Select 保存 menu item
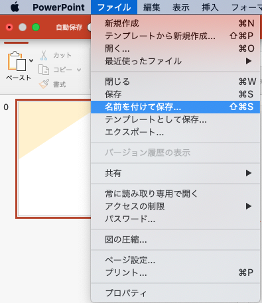Screen dimensions: 262x303 pos(175,94)
